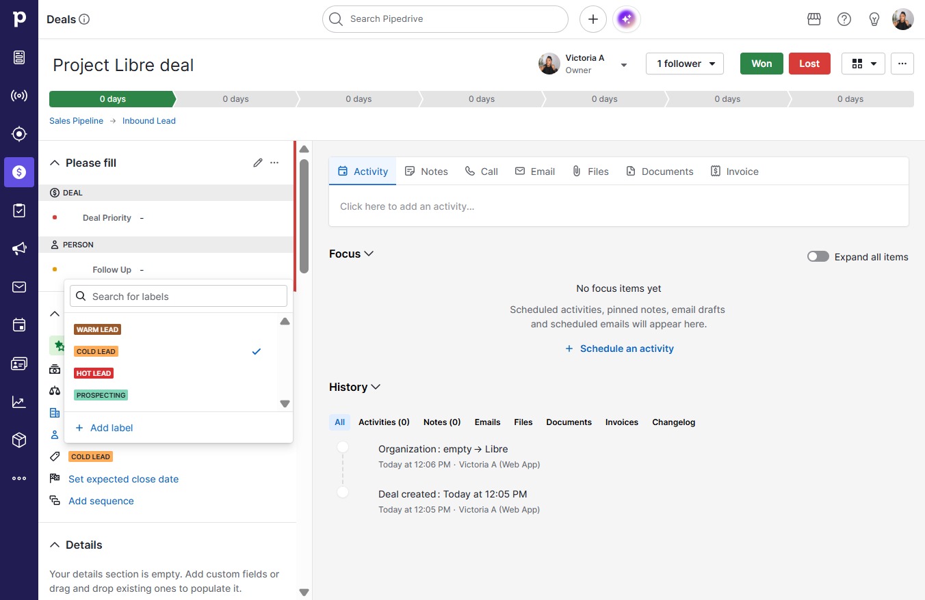Click the Add label button

click(104, 428)
